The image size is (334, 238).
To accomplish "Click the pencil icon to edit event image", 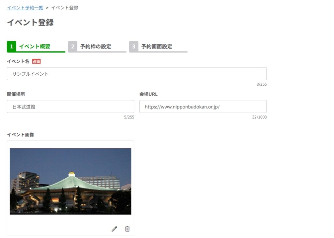I will click(114, 229).
